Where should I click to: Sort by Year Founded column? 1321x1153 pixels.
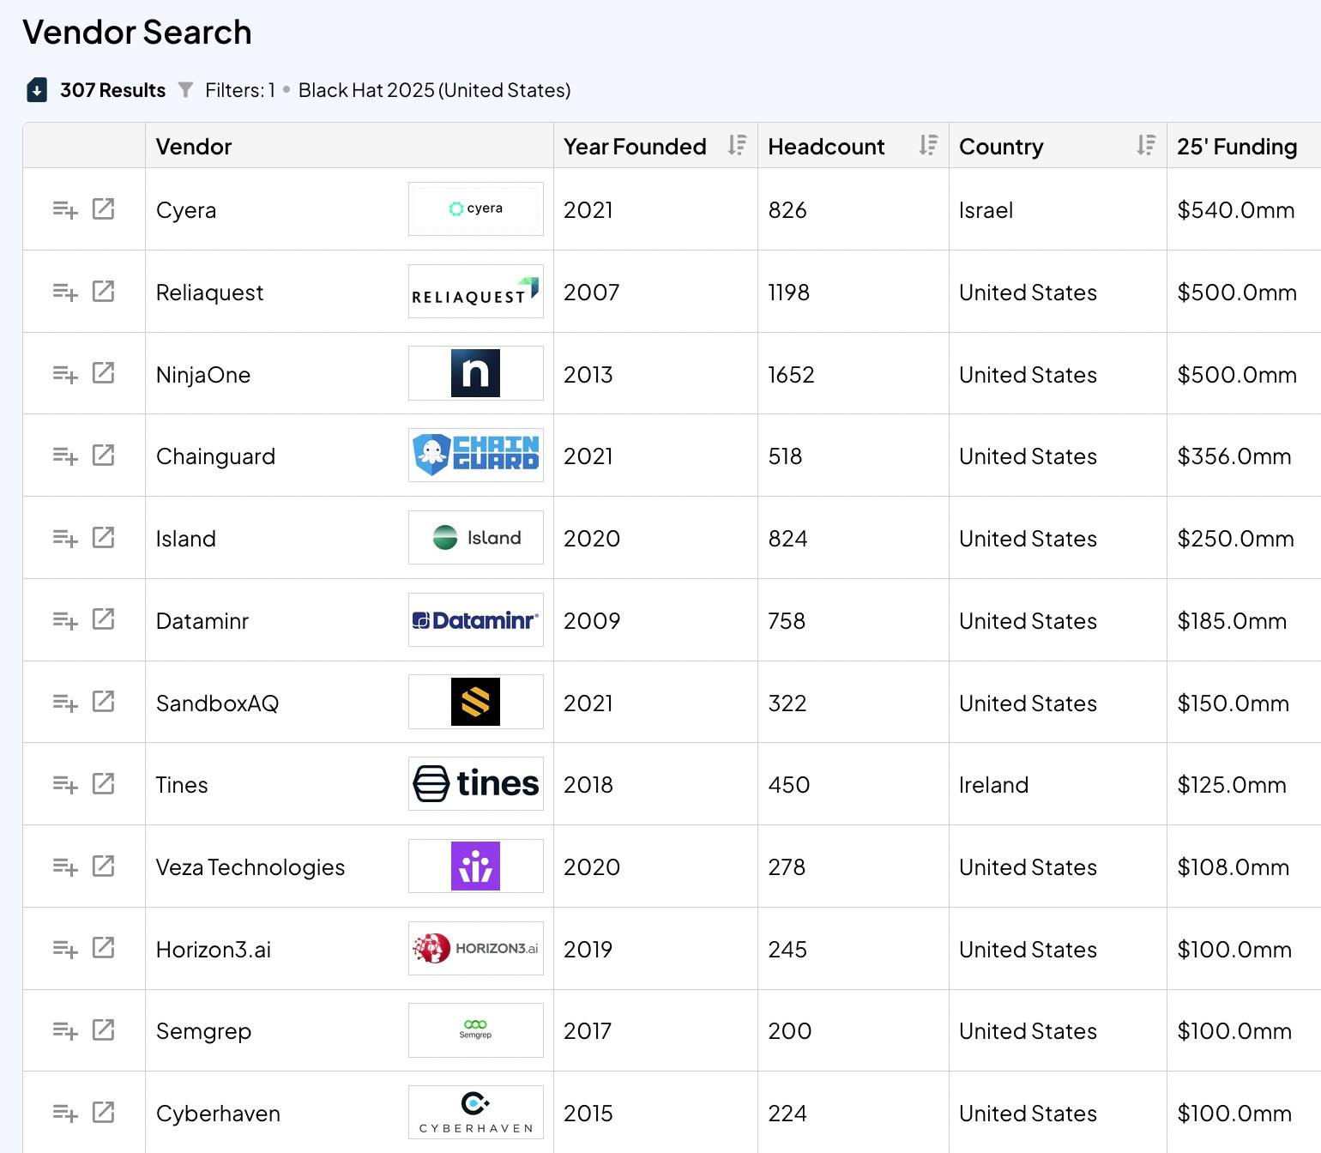(737, 146)
